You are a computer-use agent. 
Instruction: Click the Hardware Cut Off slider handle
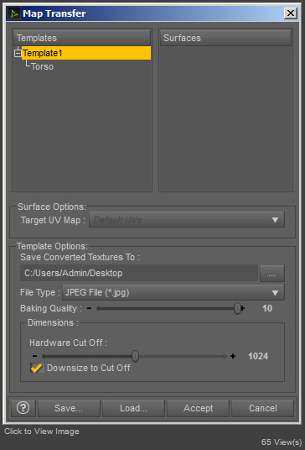click(x=135, y=356)
